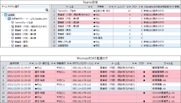Open filter for ゲスト column in 監査ログ
This screenshot has height=103, width=181.
(148, 63)
